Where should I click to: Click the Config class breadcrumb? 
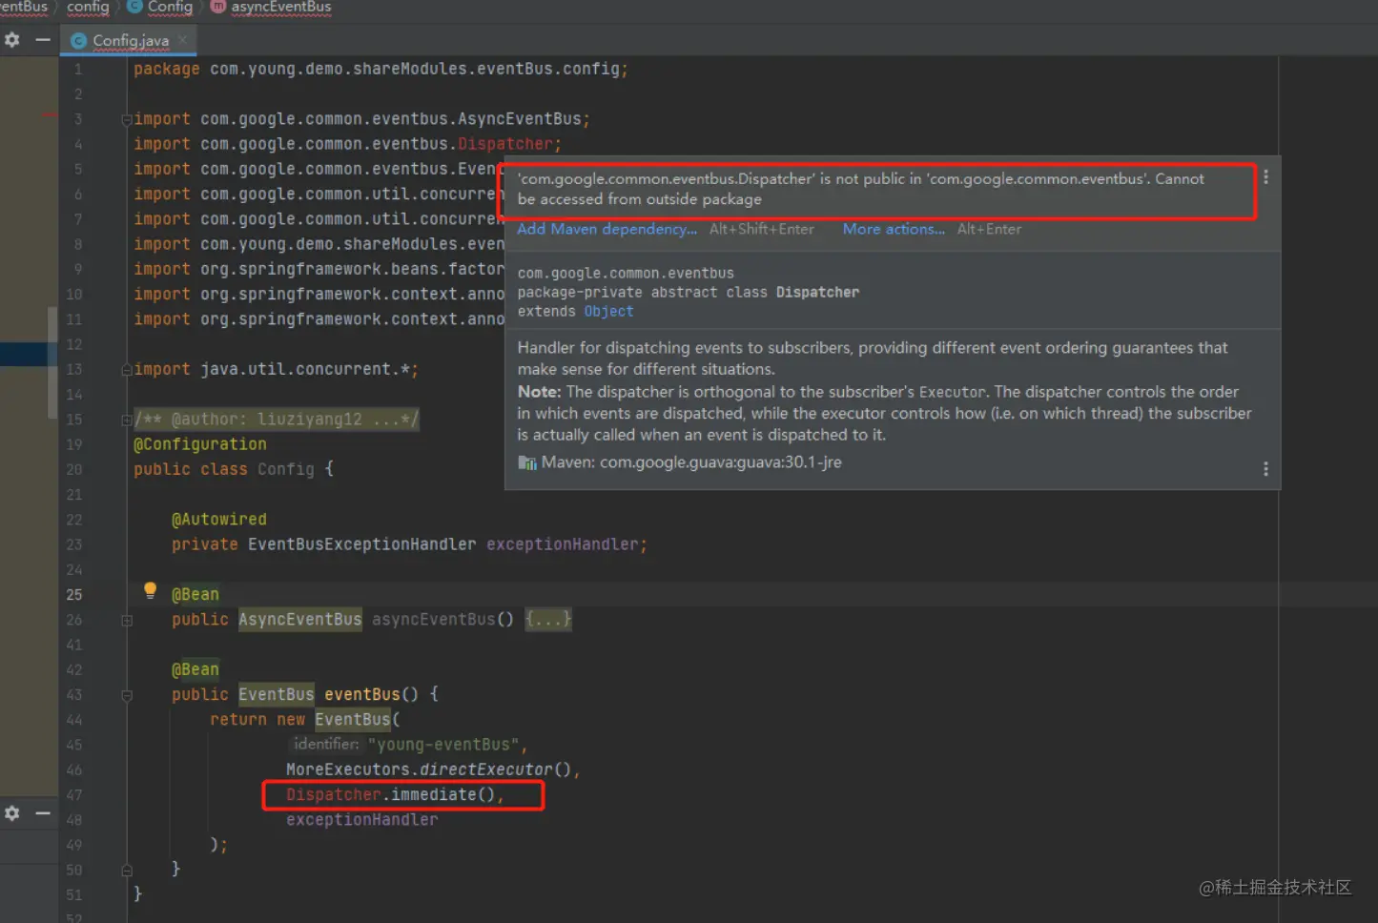[x=160, y=7]
